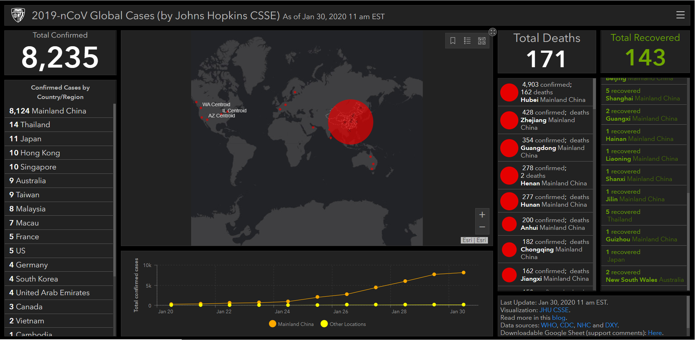Toggle Other Locations series in chart legend
This screenshot has width=695, height=340.
[343, 324]
